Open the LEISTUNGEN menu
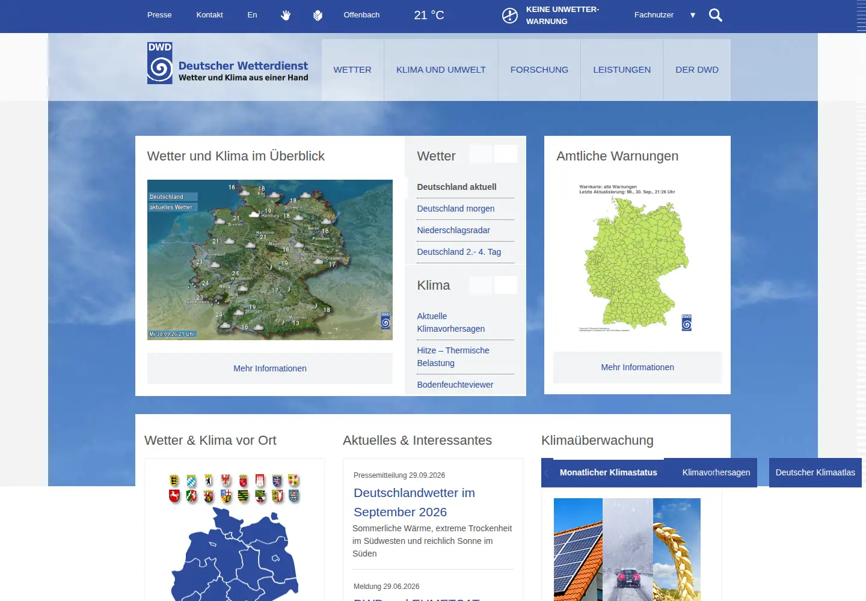866x601 pixels. 622,70
